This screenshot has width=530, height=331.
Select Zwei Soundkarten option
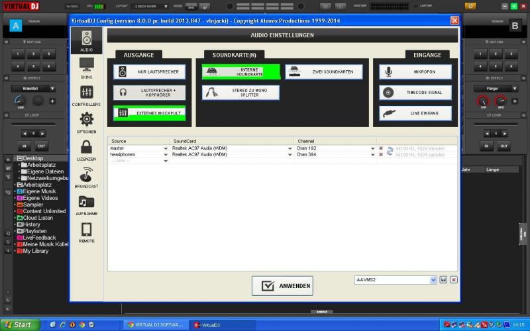coord(324,72)
